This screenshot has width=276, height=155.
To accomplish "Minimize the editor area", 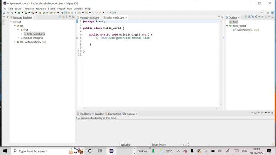I will point(219,16).
